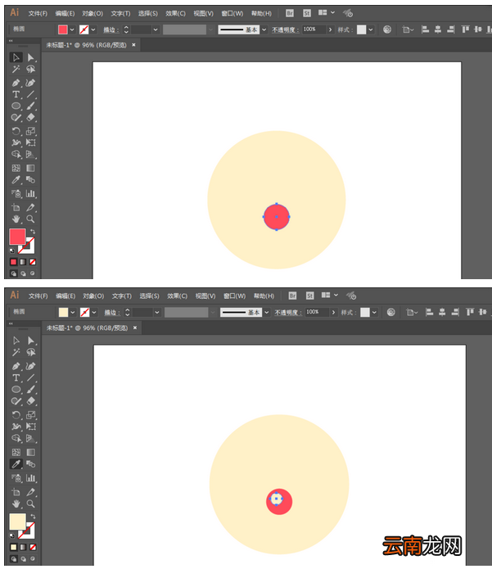Click the 描边 stroke link in lower window
The image size is (492, 569).
(112, 313)
